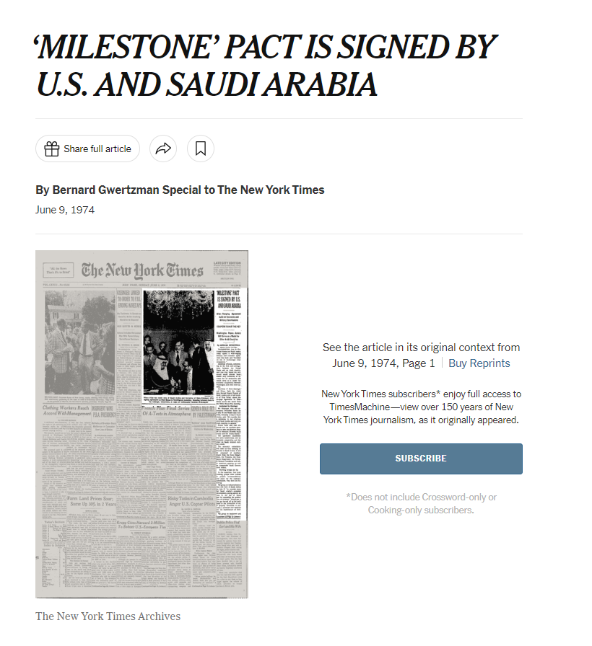Screen dimensions: 592x646
Task: Click the Crossword-only disclaimer footnote
Action: pos(421,503)
